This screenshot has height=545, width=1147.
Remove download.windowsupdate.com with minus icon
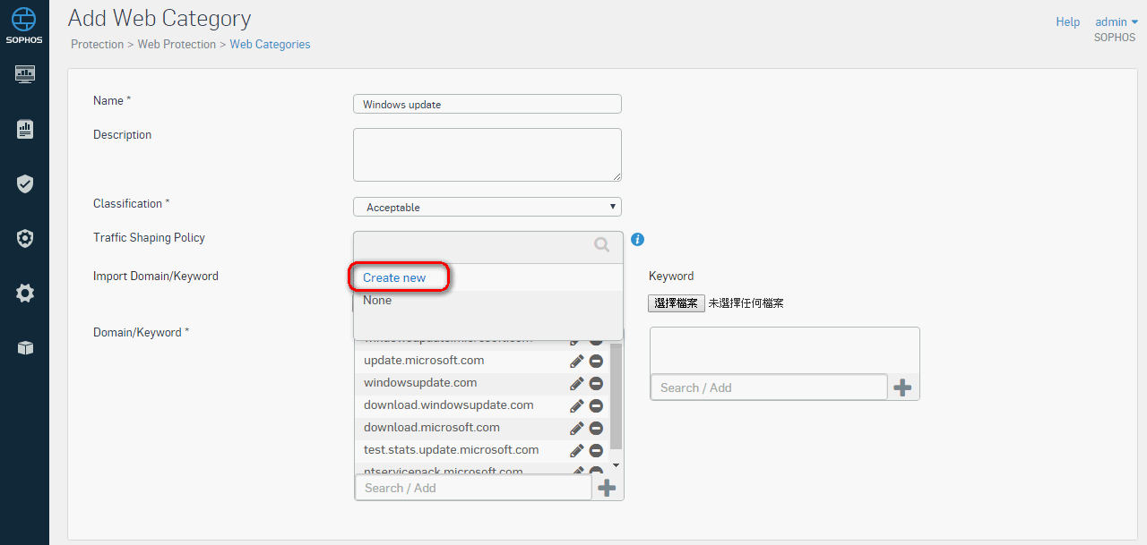[x=596, y=405]
